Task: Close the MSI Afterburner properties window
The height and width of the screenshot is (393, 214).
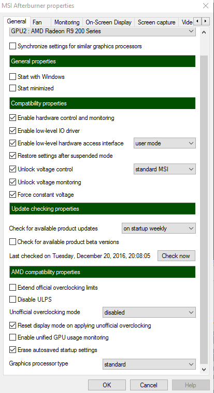Action: click(206, 6)
